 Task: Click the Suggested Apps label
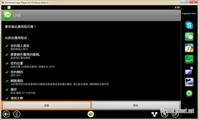[189, 14]
